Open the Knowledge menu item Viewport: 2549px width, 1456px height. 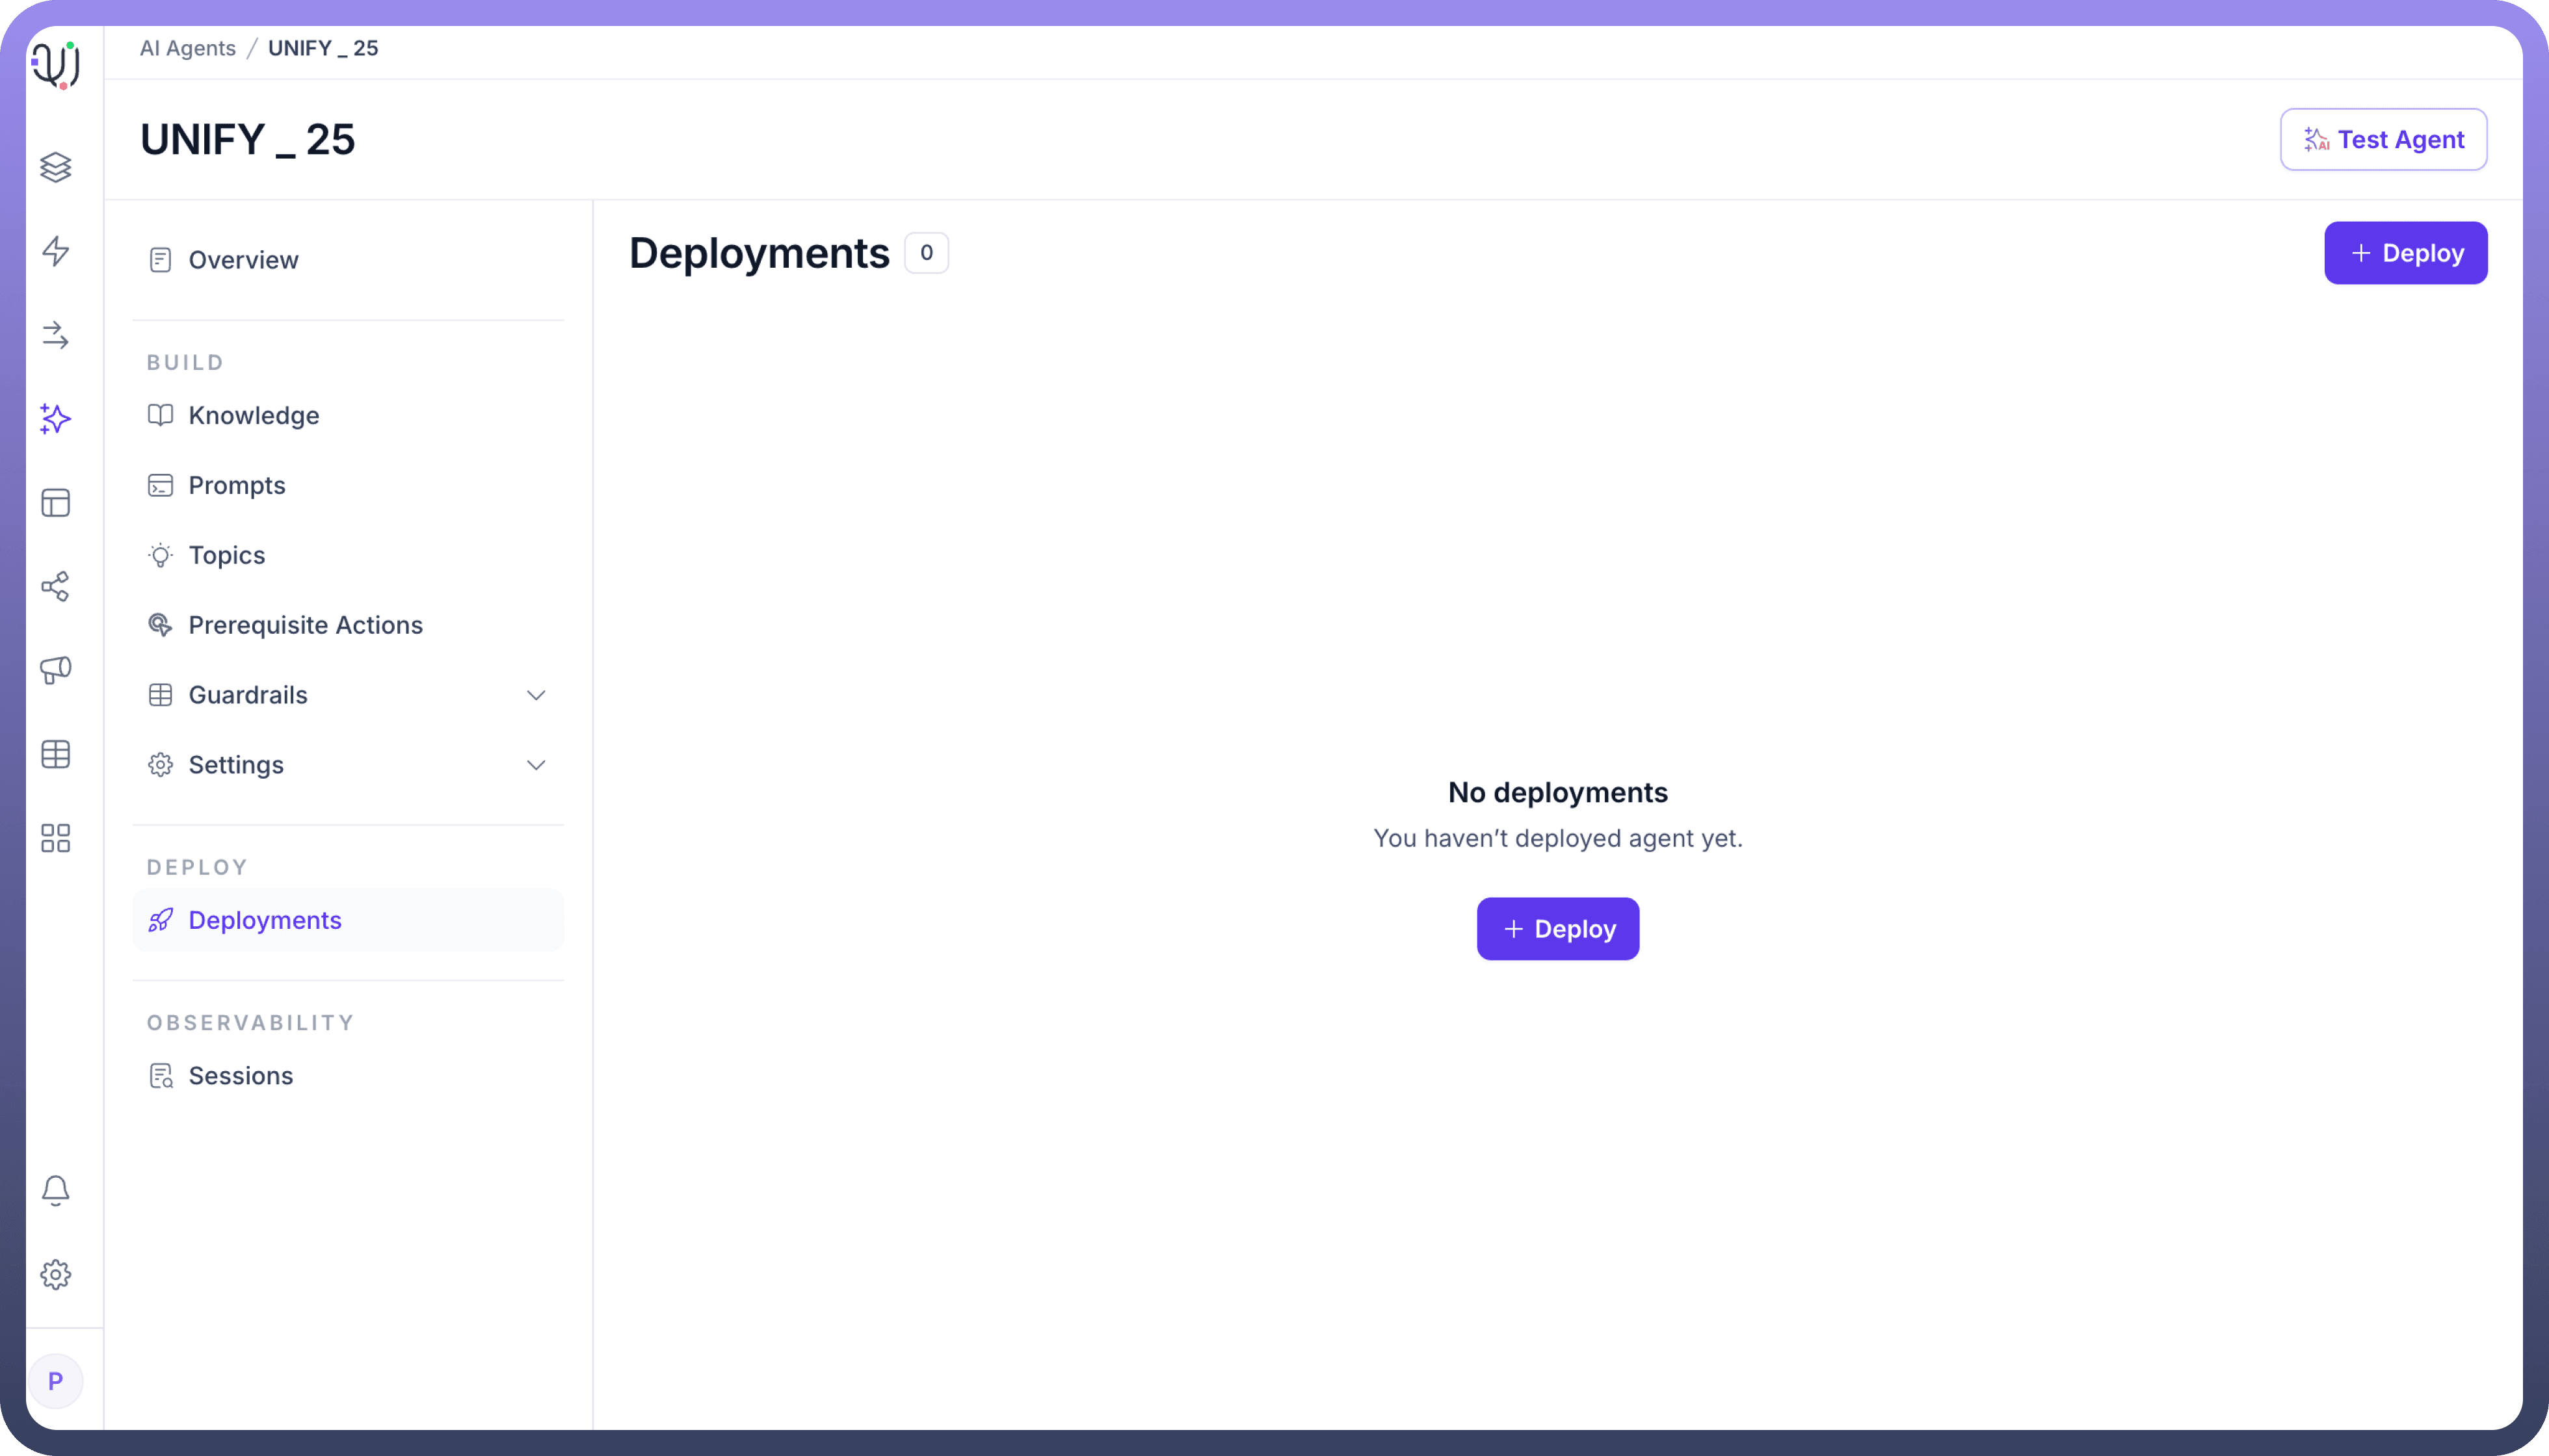(253, 415)
